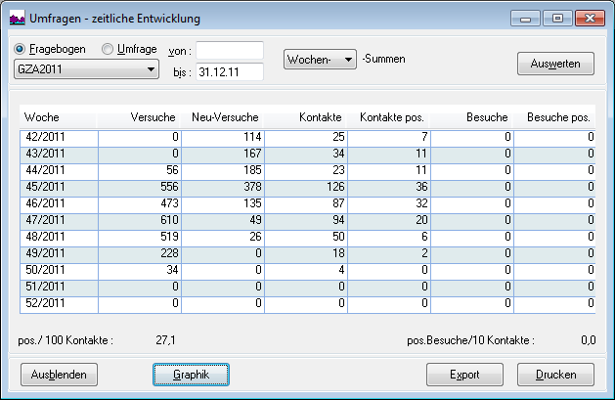Click the Export button

pos(464,375)
